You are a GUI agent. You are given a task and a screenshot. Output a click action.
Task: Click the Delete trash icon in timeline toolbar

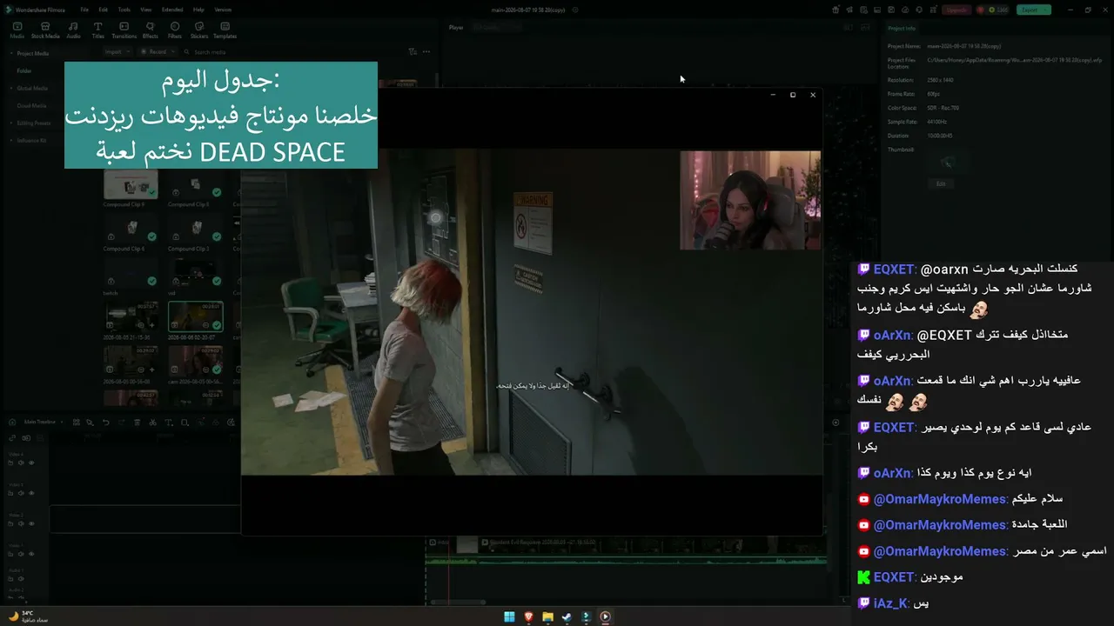click(137, 423)
